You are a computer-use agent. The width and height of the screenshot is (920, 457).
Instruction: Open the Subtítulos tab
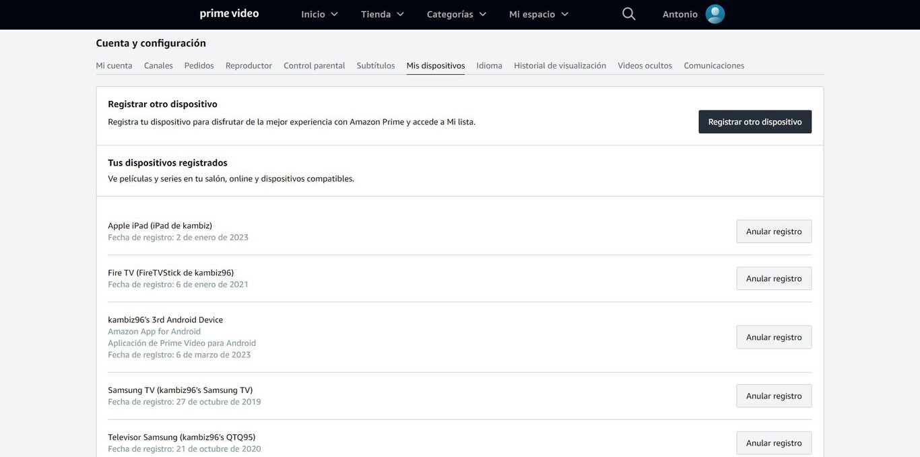pos(375,66)
